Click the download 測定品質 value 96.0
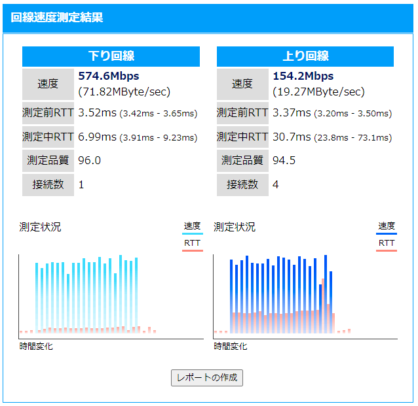Image resolution: width=418 pixels, height=406 pixels. 90,160
